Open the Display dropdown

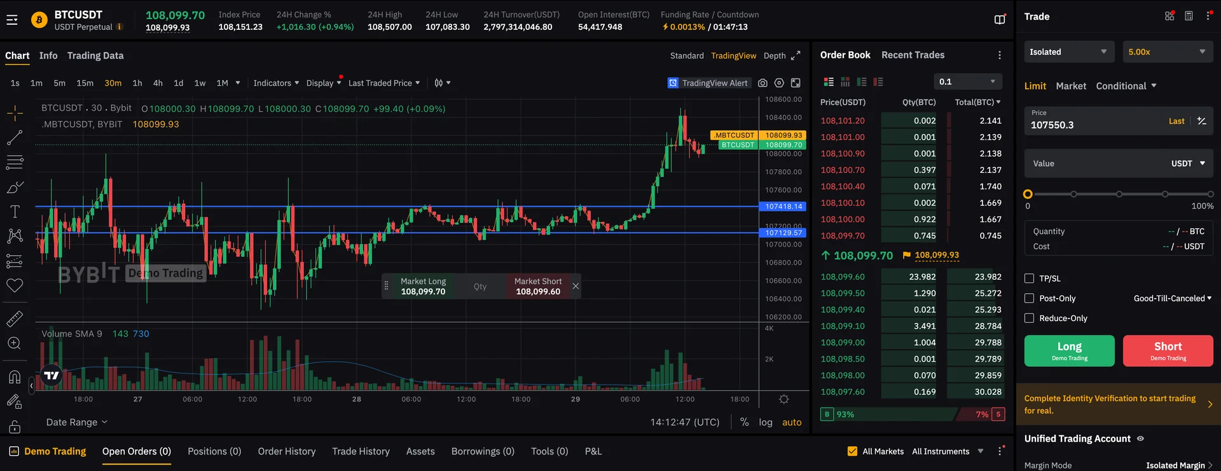(324, 83)
